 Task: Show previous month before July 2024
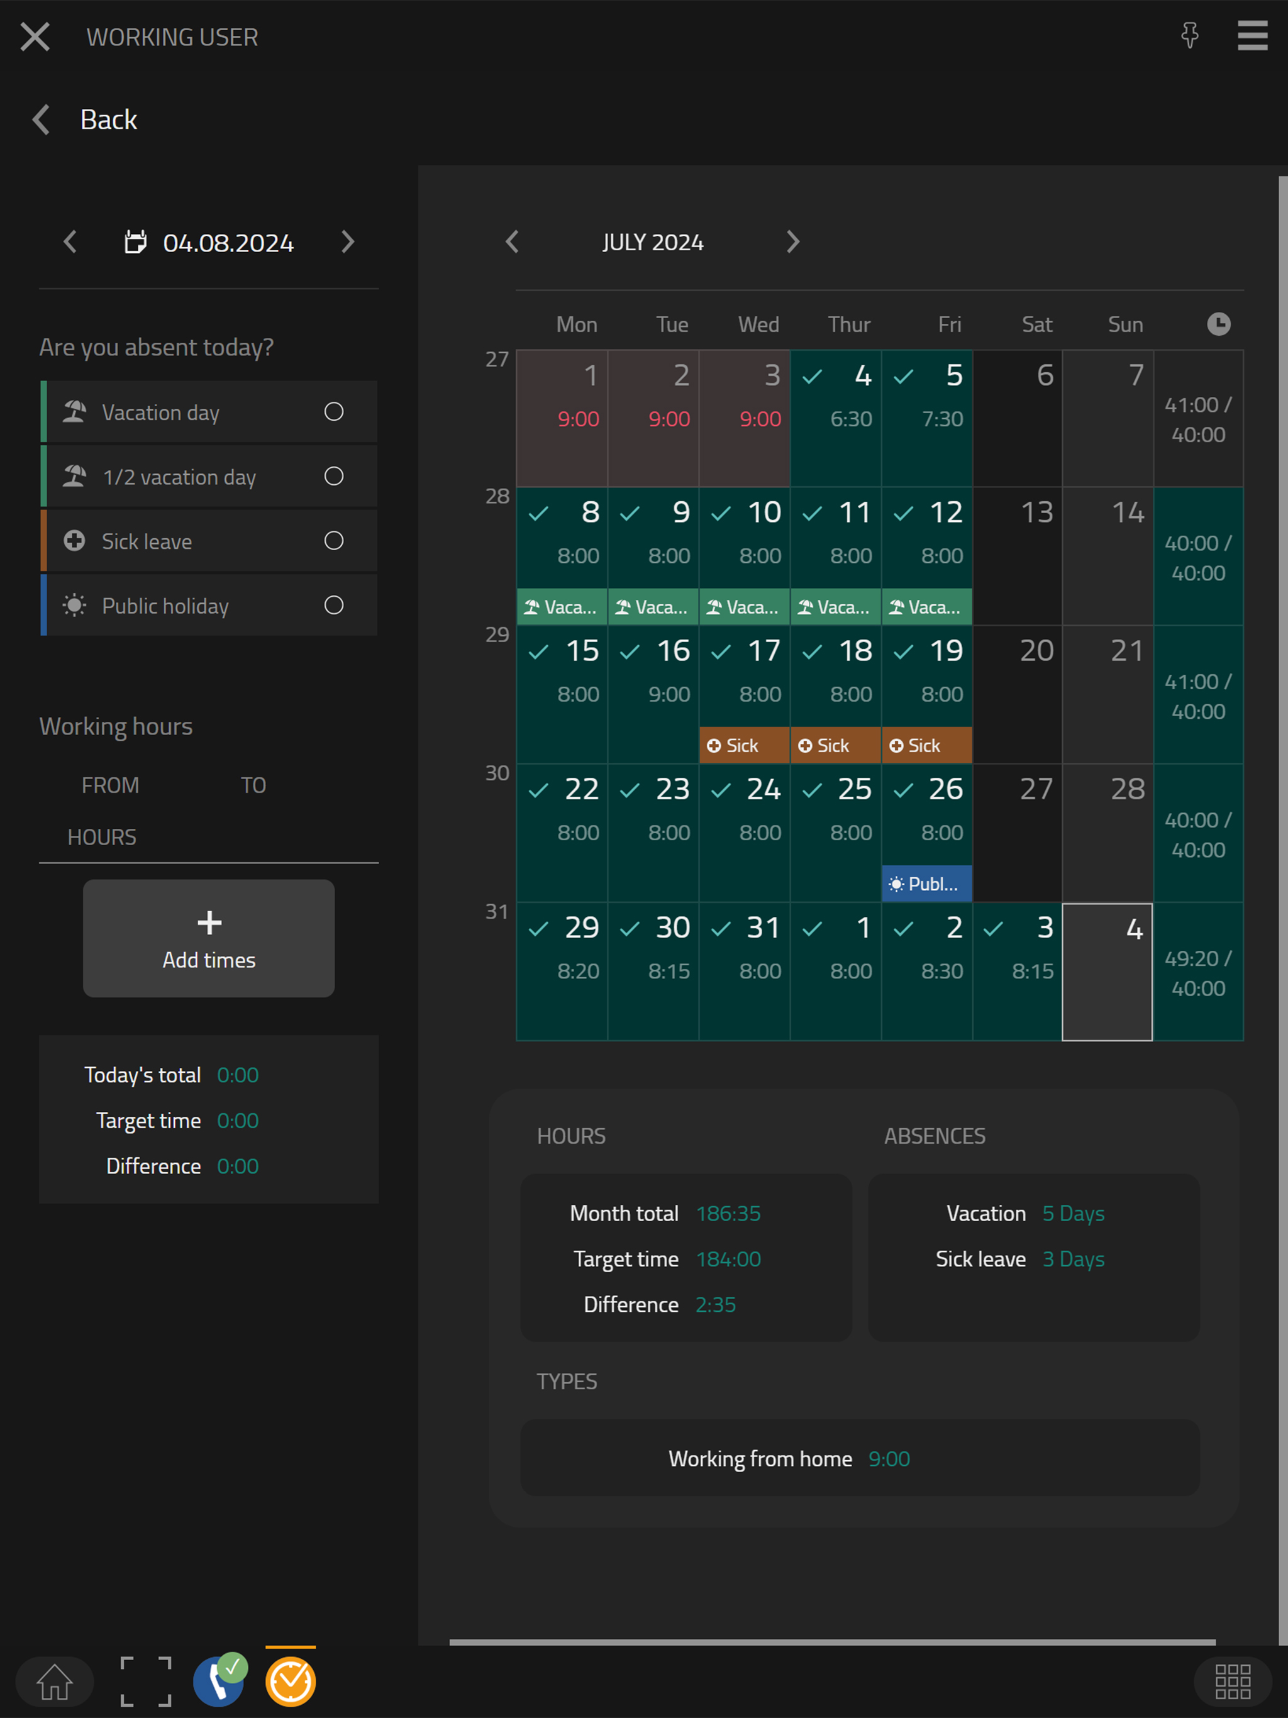[x=512, y=241]
